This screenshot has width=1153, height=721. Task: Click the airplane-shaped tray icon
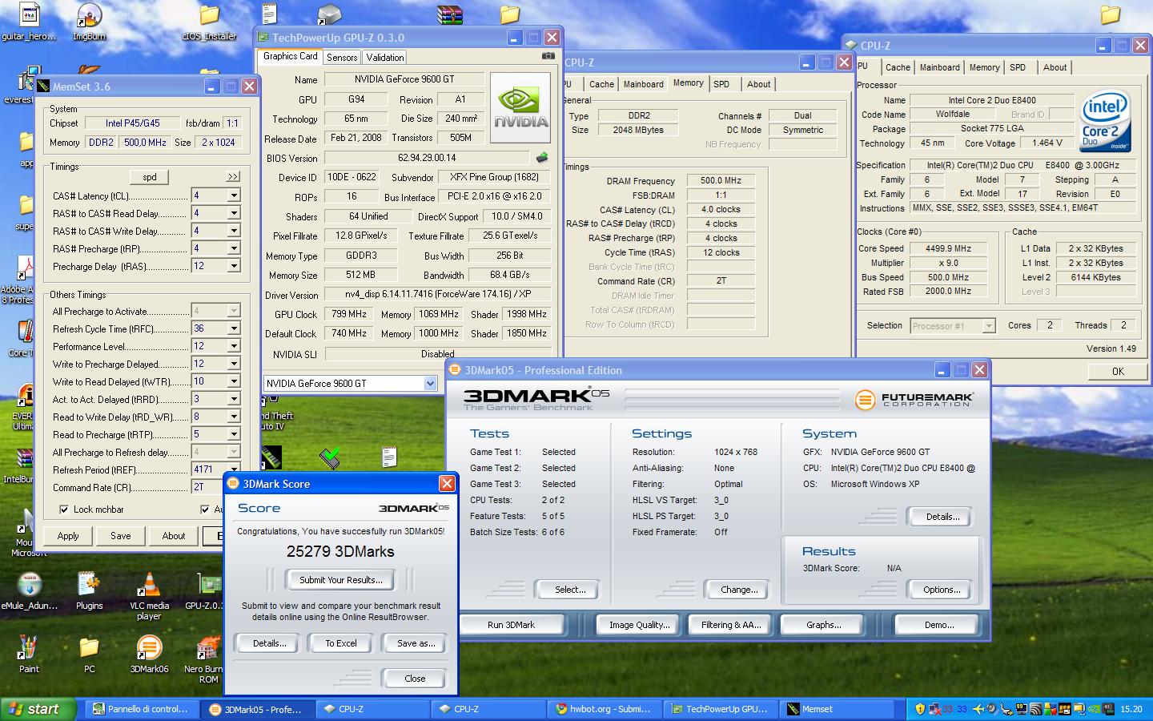pos(977,709)
